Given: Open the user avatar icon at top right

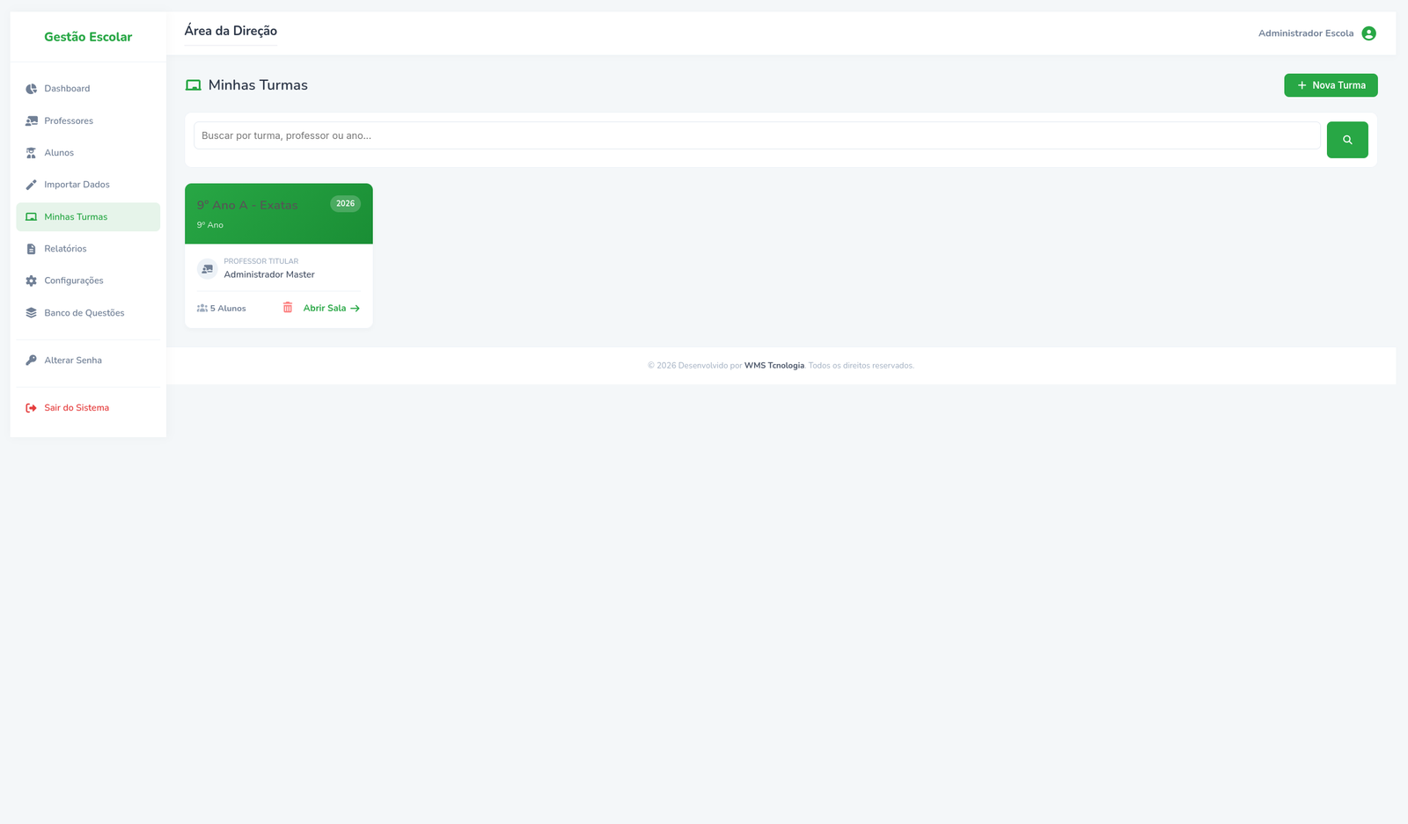Looking at the screenshot, I should click(1368, 33).
